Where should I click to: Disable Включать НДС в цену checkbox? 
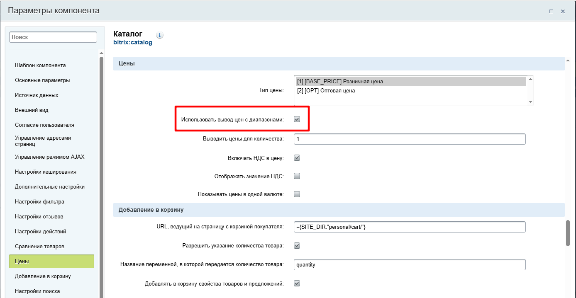click(297, 158)
